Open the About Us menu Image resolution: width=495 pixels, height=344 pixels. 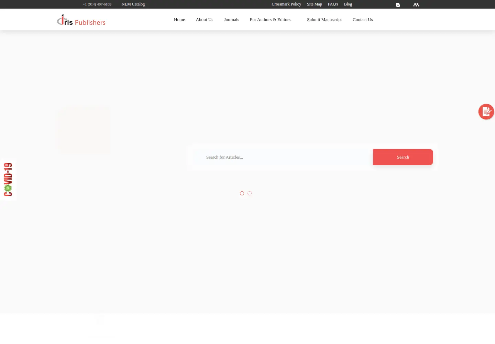click(205, 20)
